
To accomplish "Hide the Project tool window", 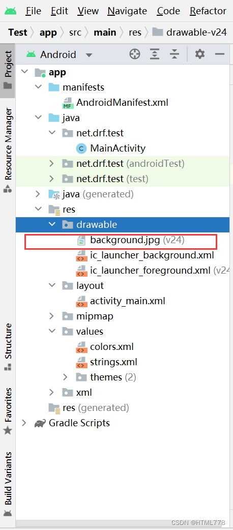I will pyautogui.click(x=220, y=54).
